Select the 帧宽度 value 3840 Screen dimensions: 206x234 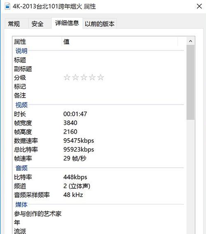click(x=70, y=123)
